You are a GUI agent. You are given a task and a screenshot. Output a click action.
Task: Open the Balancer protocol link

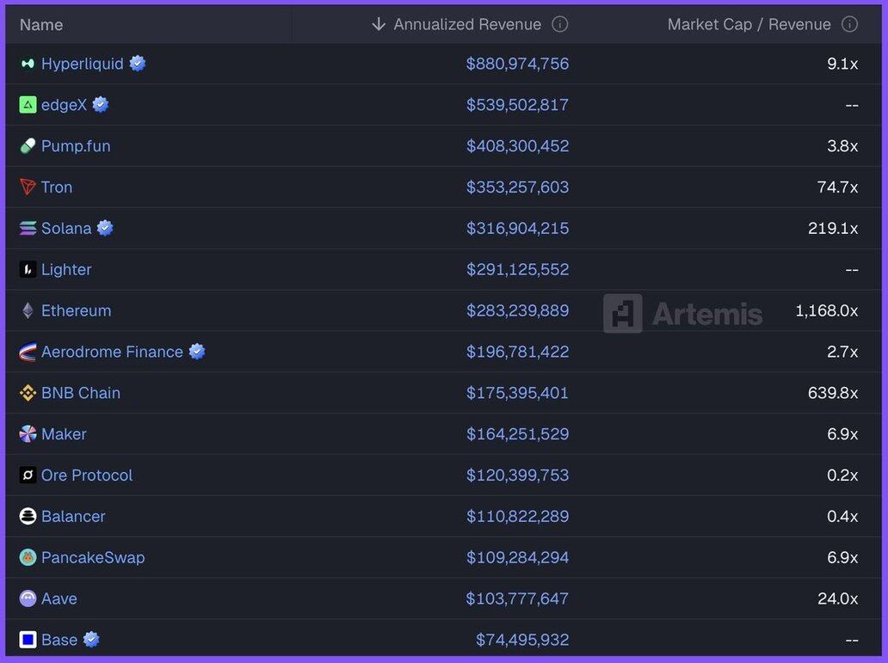tap(73, 517)
